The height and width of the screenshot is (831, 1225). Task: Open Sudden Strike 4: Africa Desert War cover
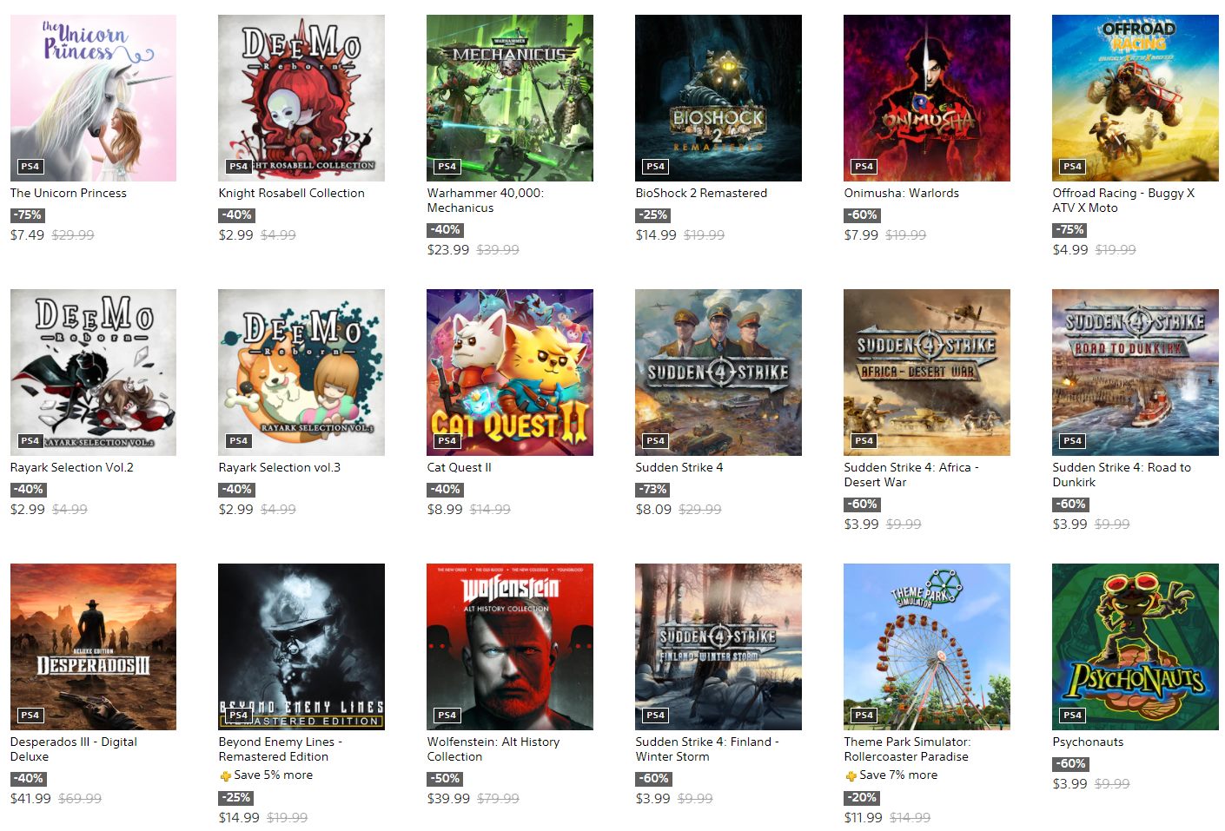click(x=927, y=373)
